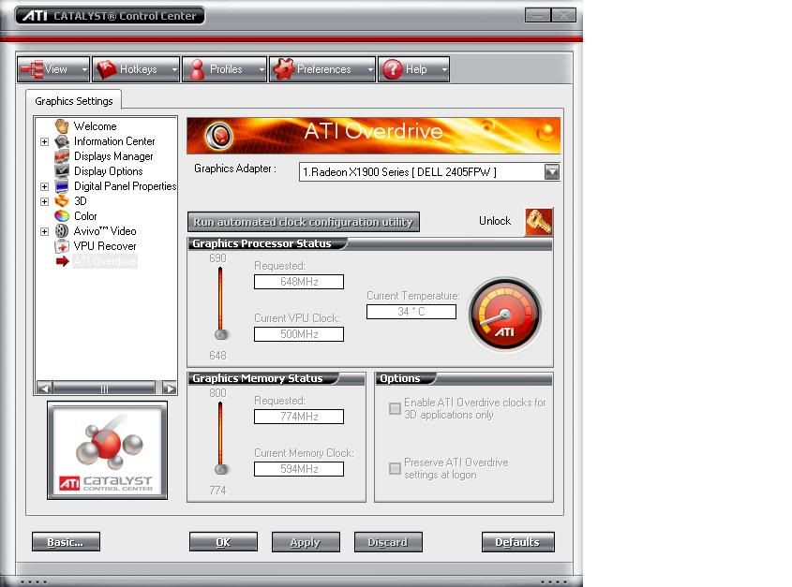The image size is (792, 587).
Task: Click the Preferences gear icon
Action: (x=283, y=69)
